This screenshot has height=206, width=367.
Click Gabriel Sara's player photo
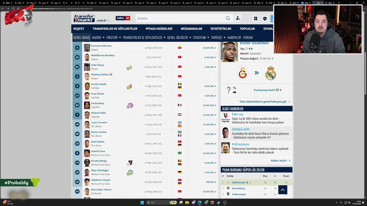(87, 153)
